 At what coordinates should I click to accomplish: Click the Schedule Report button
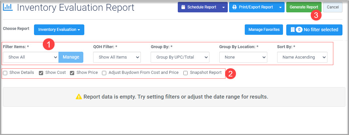click(x=199, y=7)
